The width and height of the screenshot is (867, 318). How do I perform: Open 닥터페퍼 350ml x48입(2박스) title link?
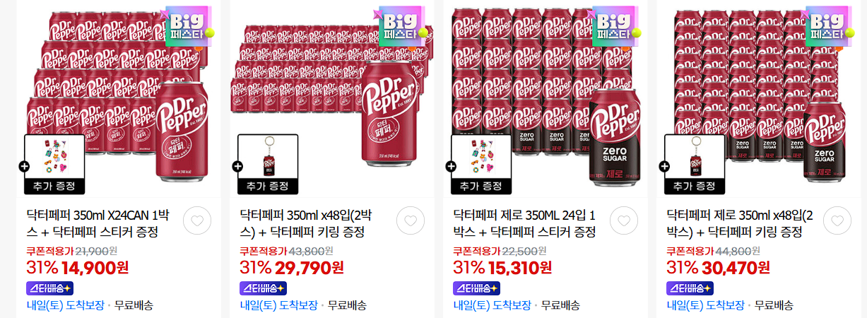coord(313,223)
